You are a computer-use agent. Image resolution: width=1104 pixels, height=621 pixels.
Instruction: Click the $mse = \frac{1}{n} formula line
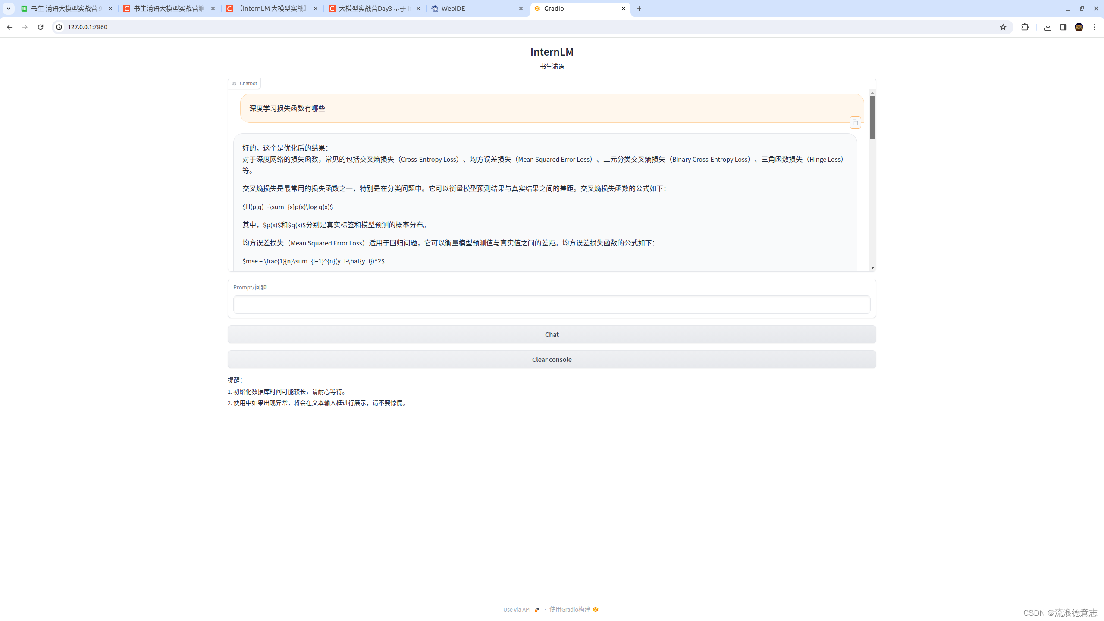314,261
